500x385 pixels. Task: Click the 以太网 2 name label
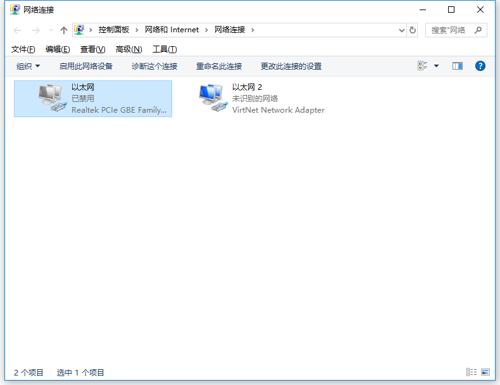pyautogui.click(x=247, y=87)
